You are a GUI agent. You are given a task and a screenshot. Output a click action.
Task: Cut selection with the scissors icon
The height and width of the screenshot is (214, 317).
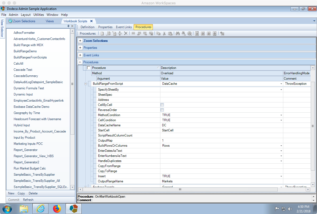point(164,34)
